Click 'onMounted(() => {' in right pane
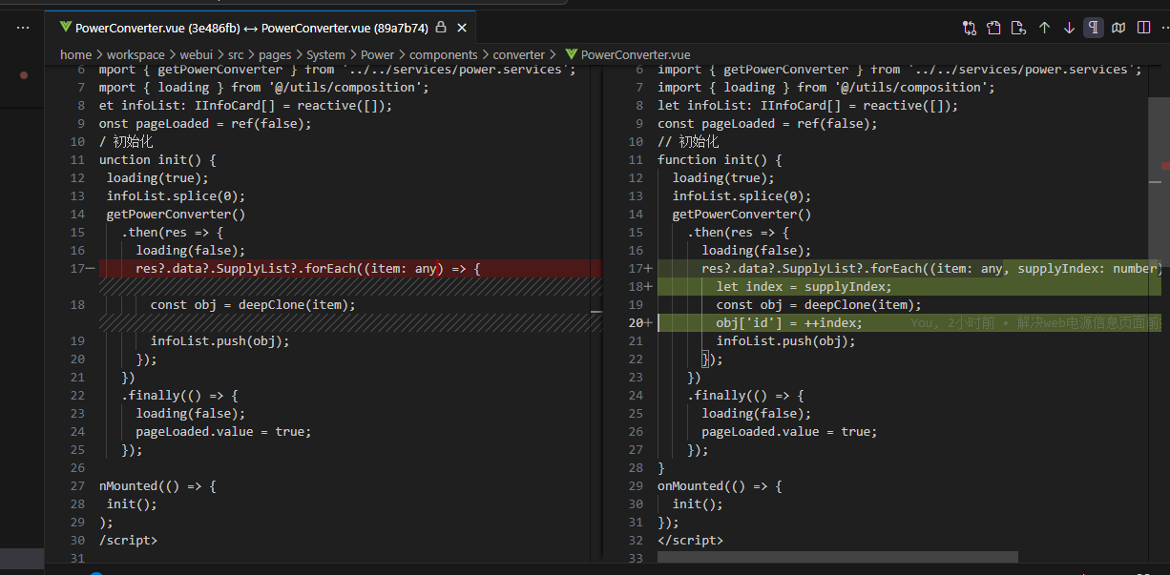 click(720, 486)
